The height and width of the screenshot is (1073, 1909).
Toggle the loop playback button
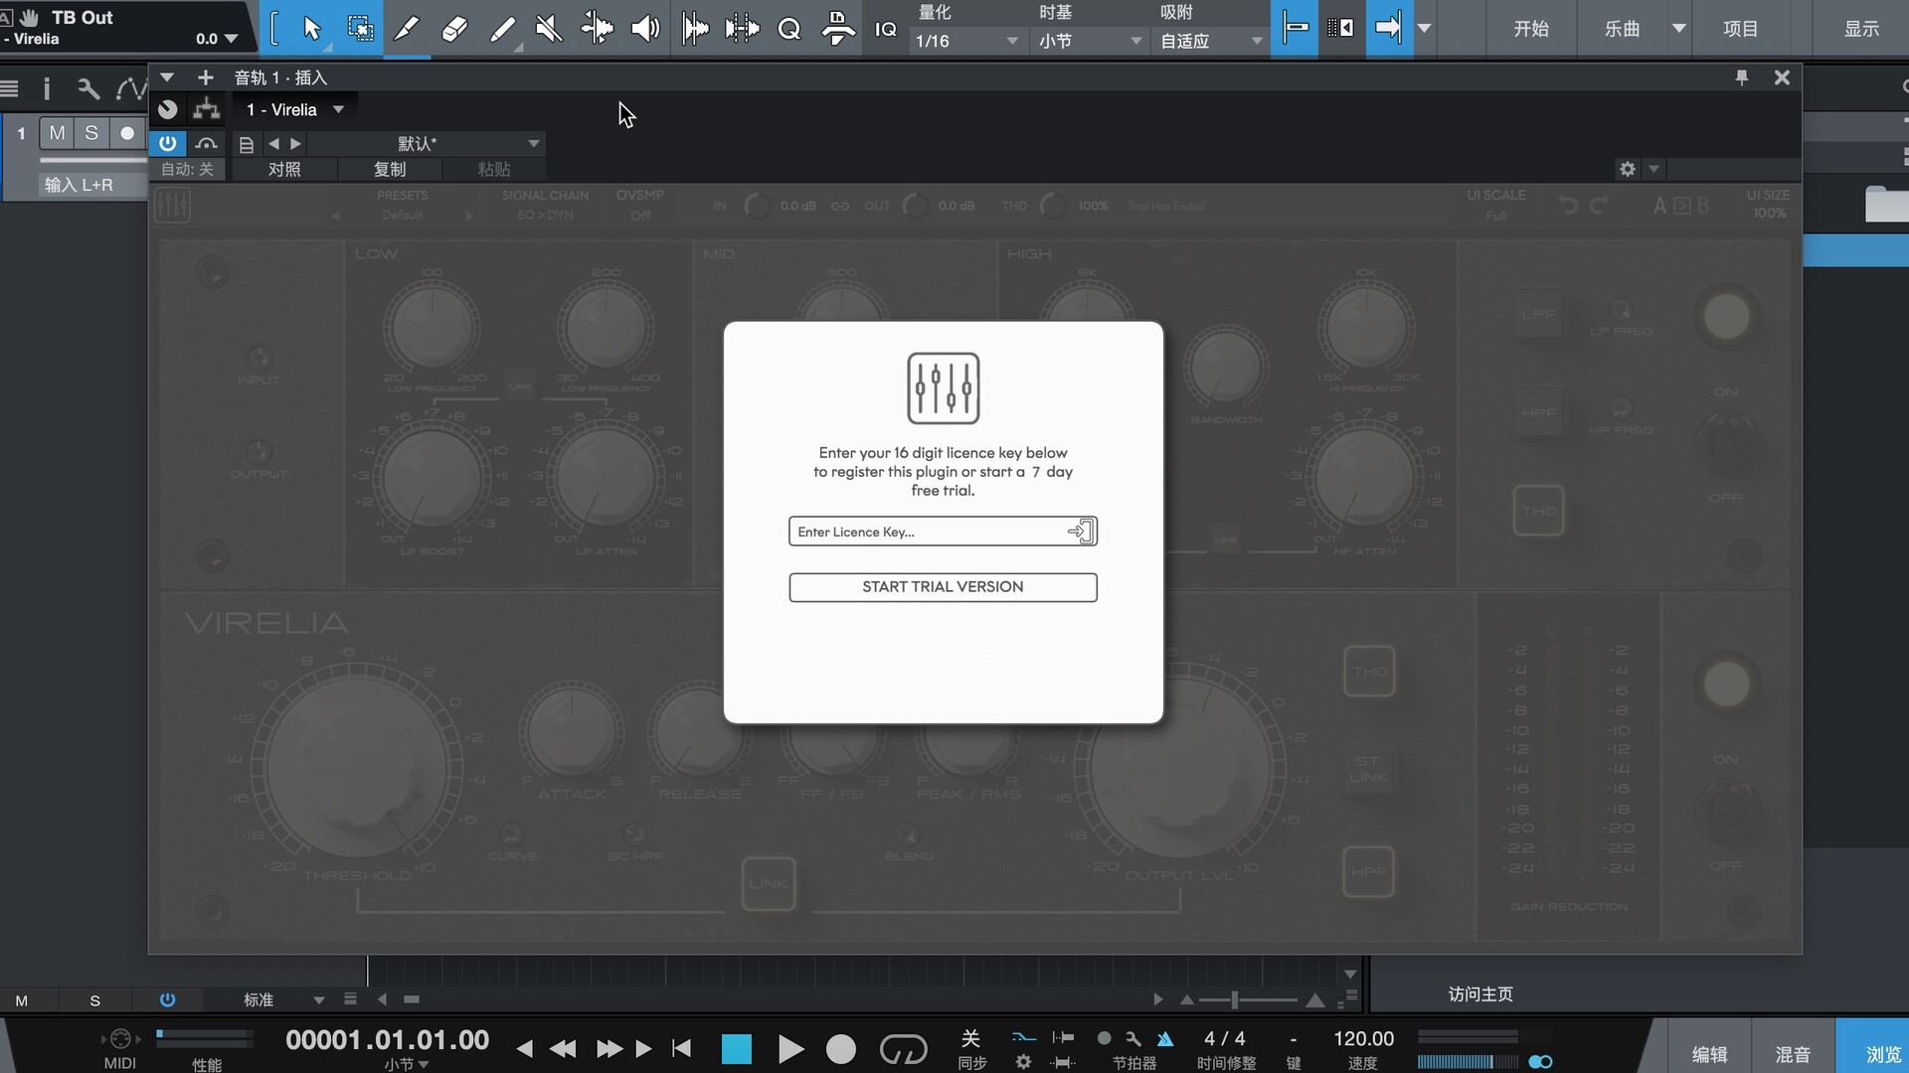(903, 1048)
